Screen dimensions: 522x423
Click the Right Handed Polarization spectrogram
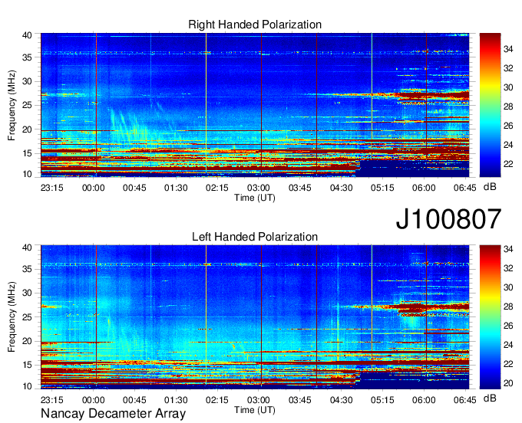pos(255,105)
